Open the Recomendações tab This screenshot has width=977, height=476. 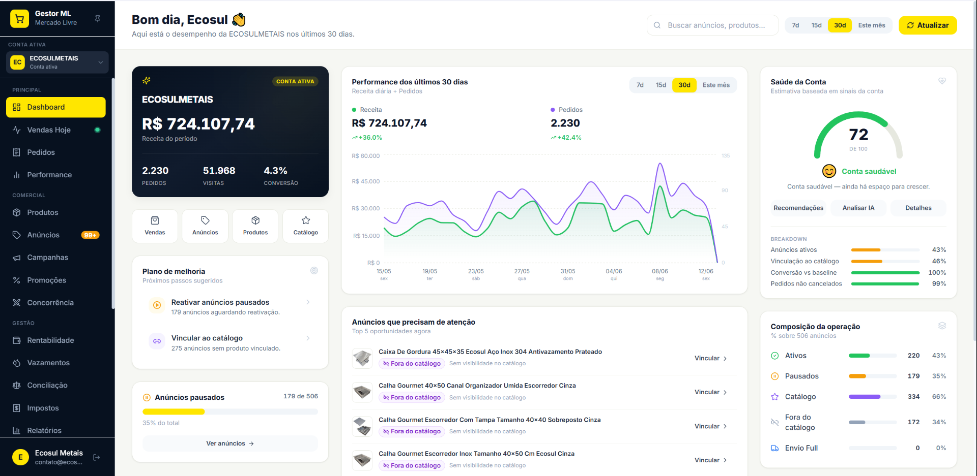point(798,208)
